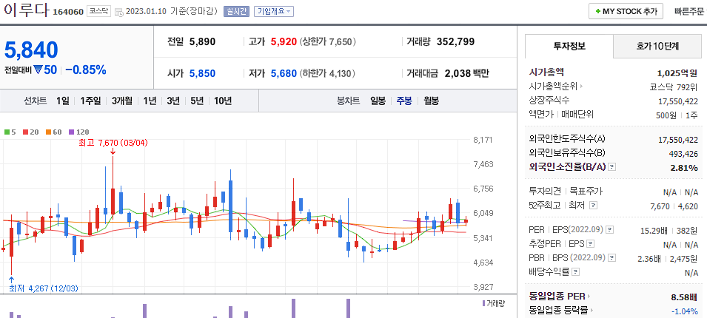Click 시가총액 value 1,025억원
Screen dimensions: 707x318
tap(677, 72)
